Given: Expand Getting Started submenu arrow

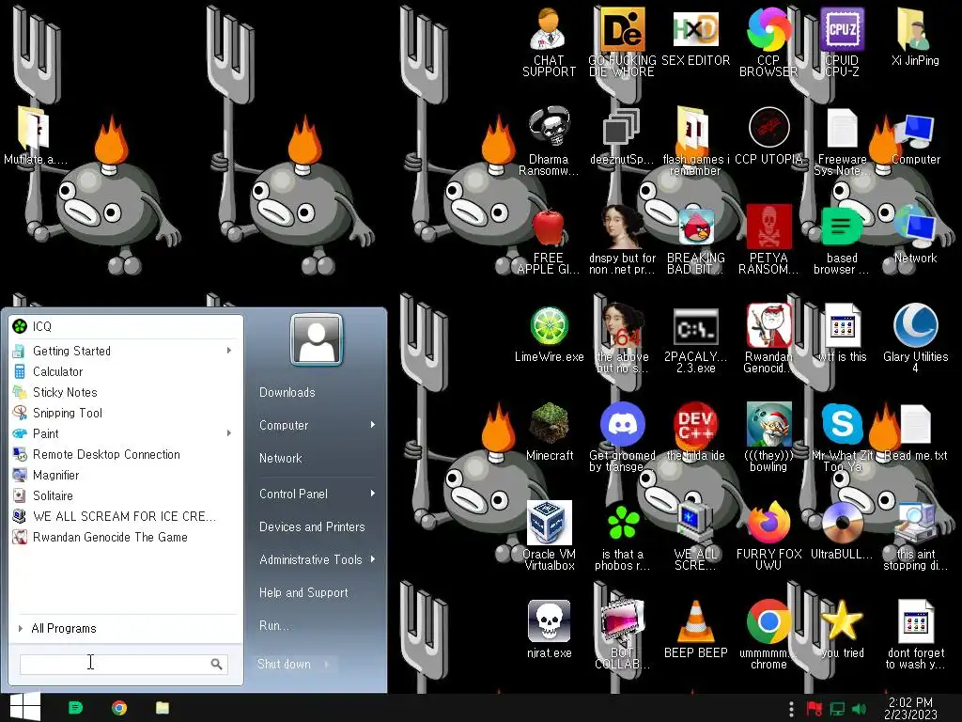Looking at the screenshot, I should click(229, 351).
